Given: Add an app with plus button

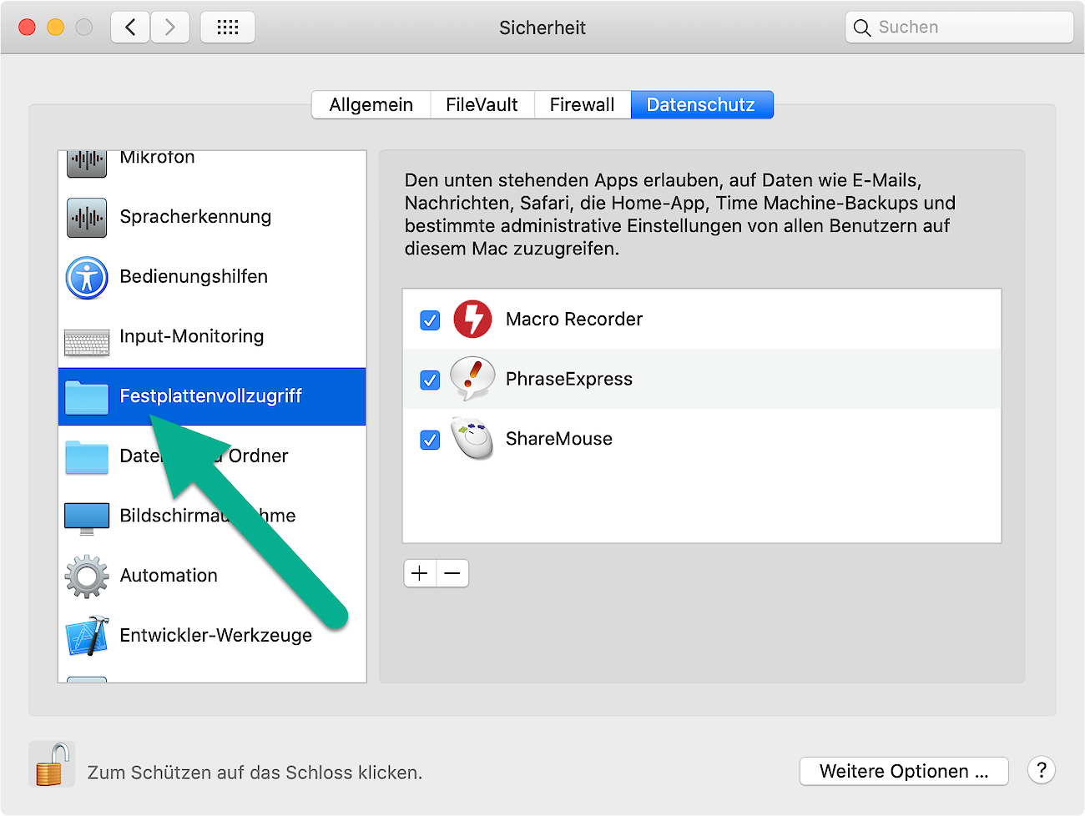Looking at the screenshot, I should click(x=420, y=573).
